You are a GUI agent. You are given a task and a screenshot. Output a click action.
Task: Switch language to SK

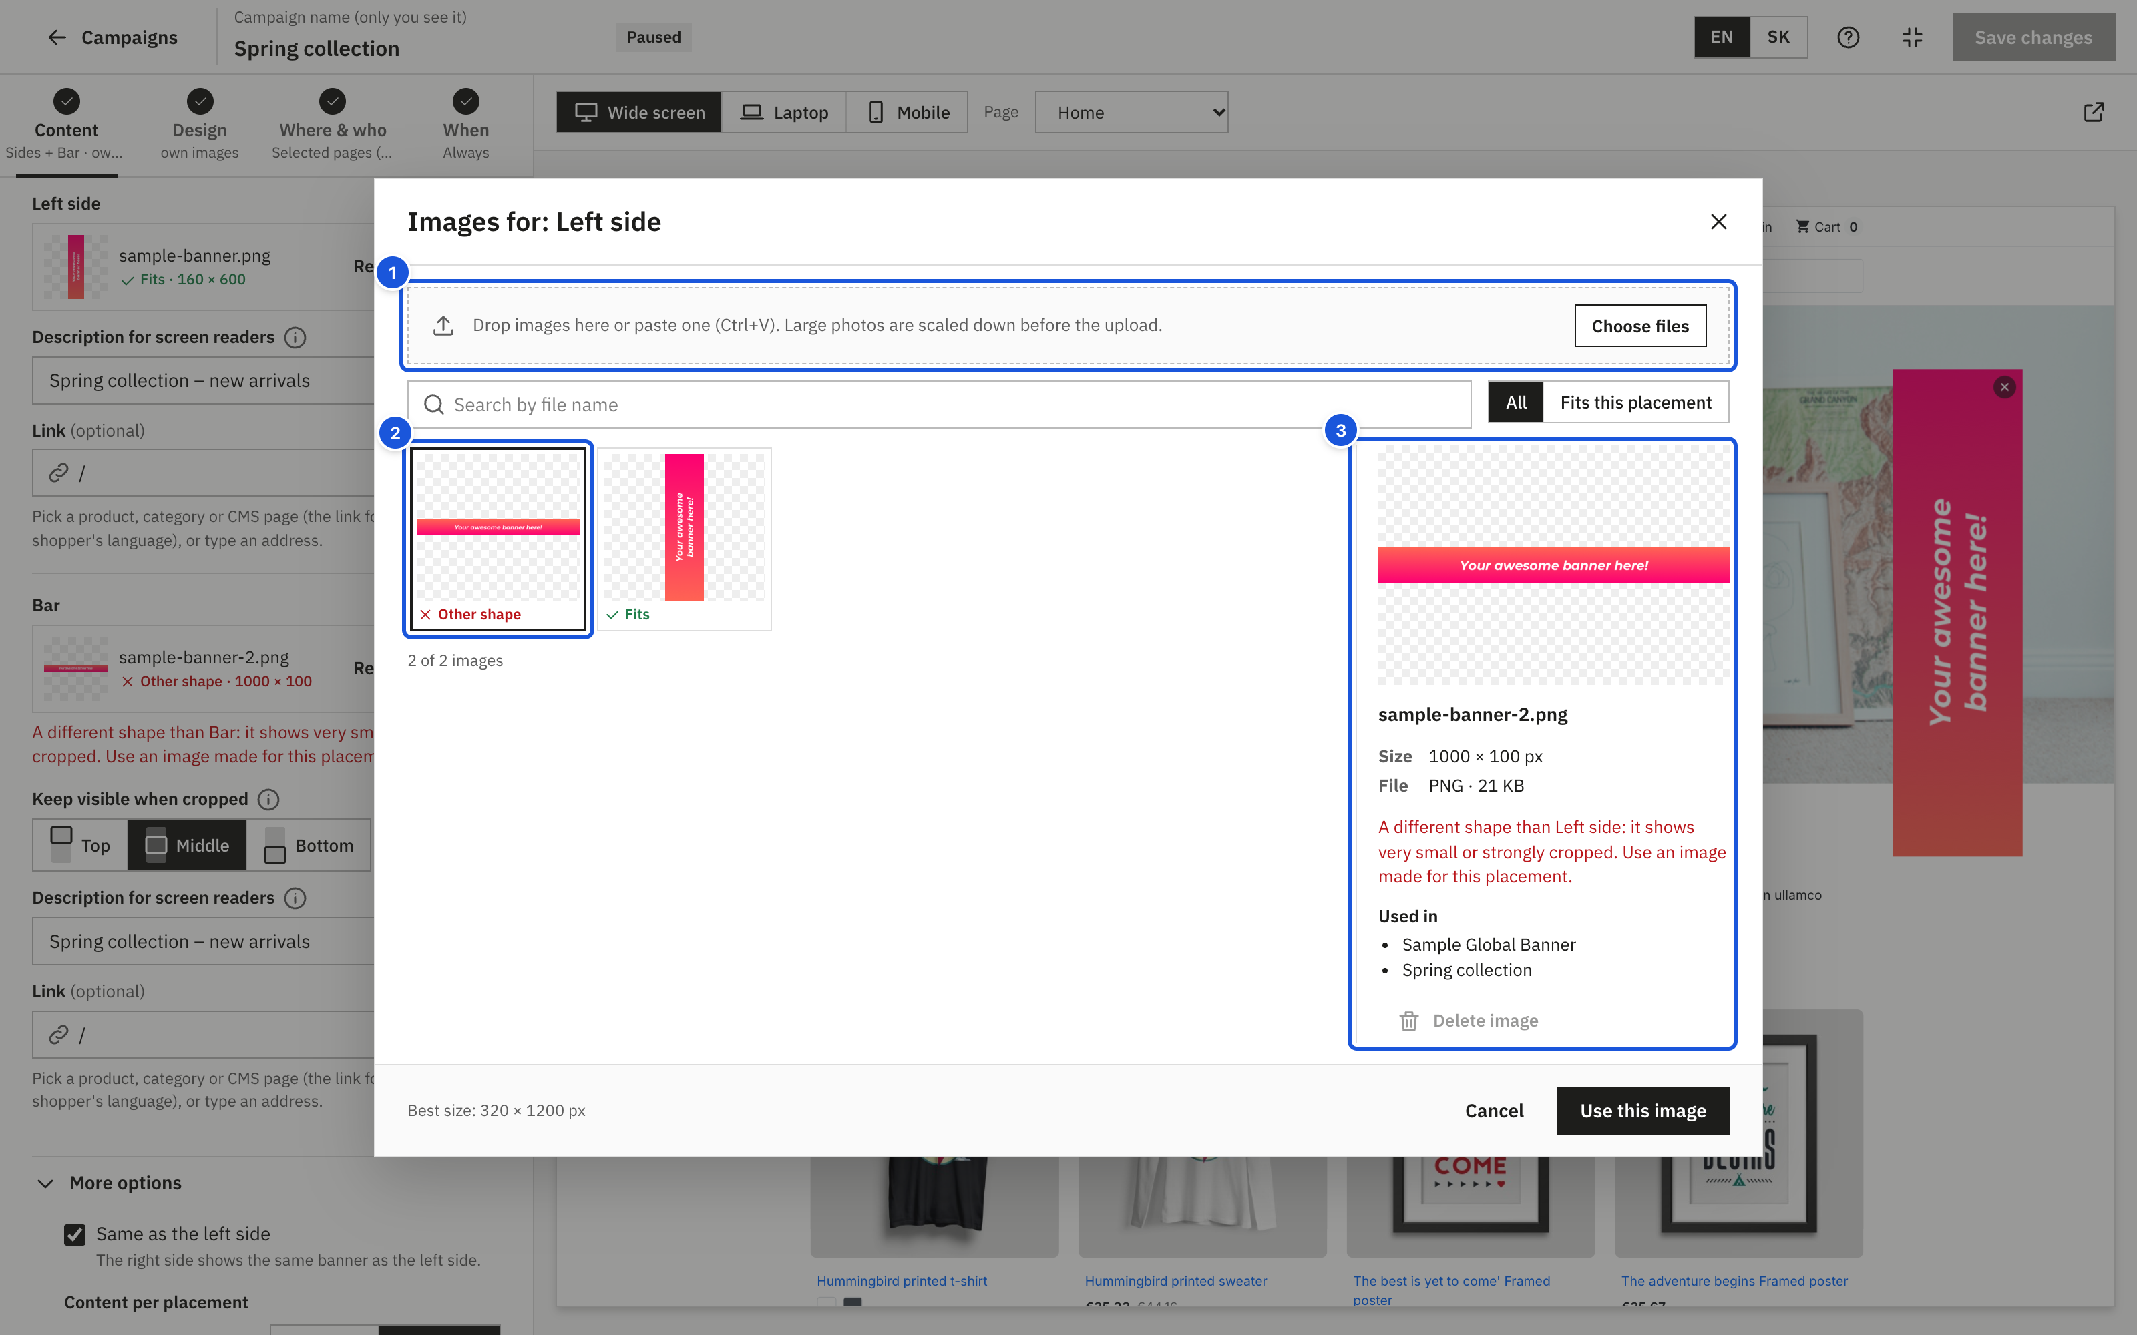click(x=1778, y=37)
